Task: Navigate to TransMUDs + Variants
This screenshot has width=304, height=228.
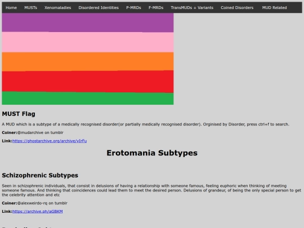Action: point(192,7)
